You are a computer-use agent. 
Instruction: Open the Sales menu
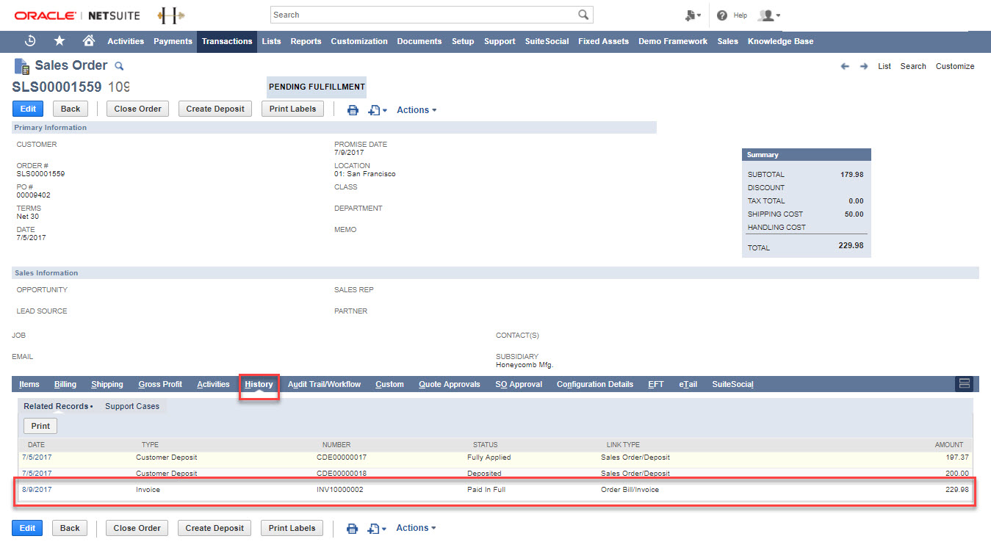tap(727, 41)
